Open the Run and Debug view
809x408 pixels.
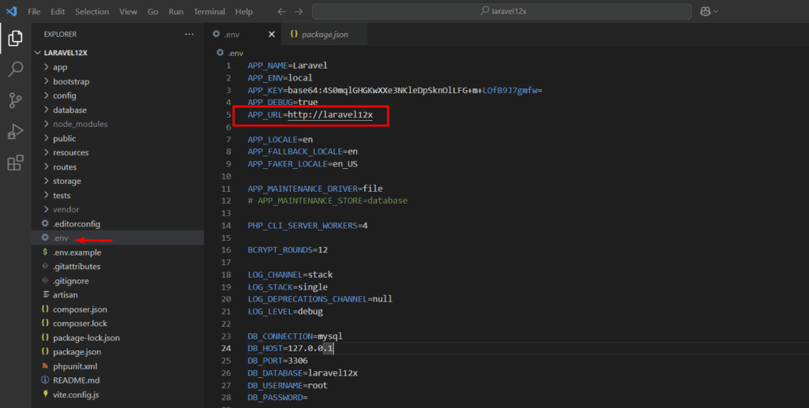point(15,132)
